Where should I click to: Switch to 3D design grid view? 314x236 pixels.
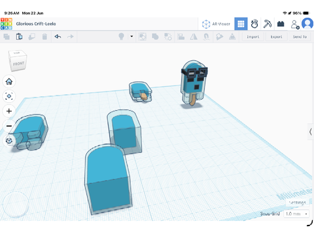(241, 24)
